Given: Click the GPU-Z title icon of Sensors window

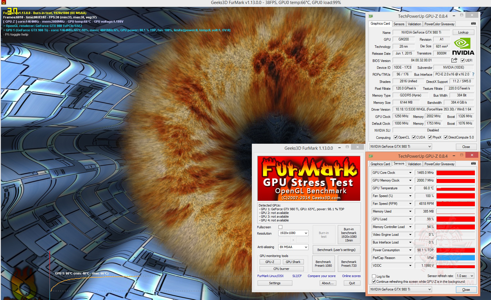Looking at the screenshot, I should coord(371,156).
